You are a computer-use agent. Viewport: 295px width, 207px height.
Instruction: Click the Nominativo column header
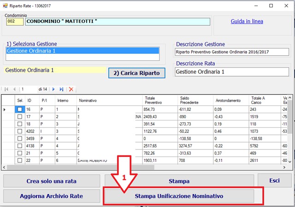pyautogui.click(x=110, y=100)
